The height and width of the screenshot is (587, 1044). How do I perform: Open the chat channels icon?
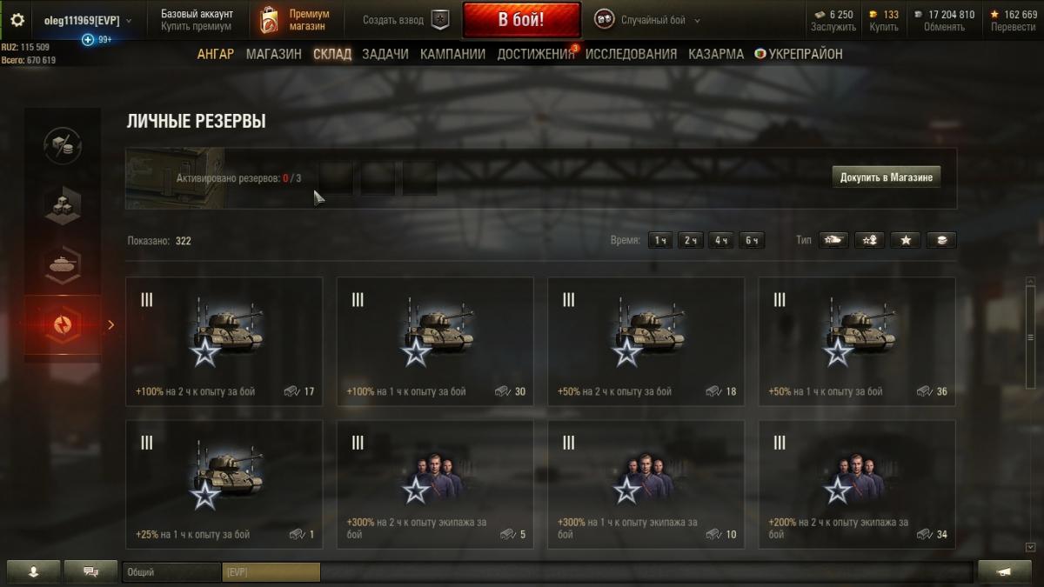pos(90,571)
